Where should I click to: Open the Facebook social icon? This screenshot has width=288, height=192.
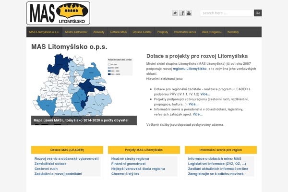click(x=182, y=13)
